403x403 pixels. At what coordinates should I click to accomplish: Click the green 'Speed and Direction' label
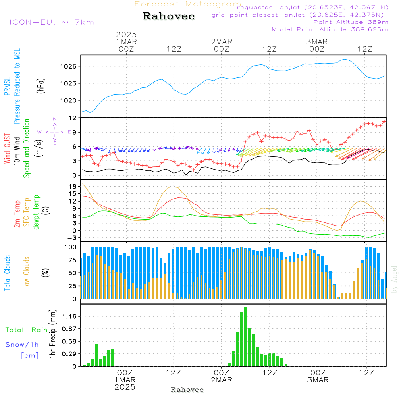click(x=26, y=148)
